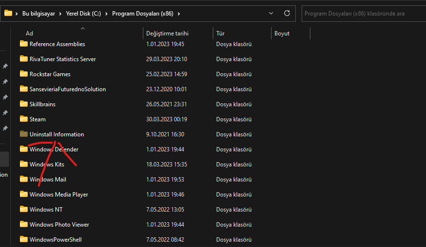Select the Rockstar Games folder icon
The width and height of the screenshot is (426, 247).
(x=24, y=74)
